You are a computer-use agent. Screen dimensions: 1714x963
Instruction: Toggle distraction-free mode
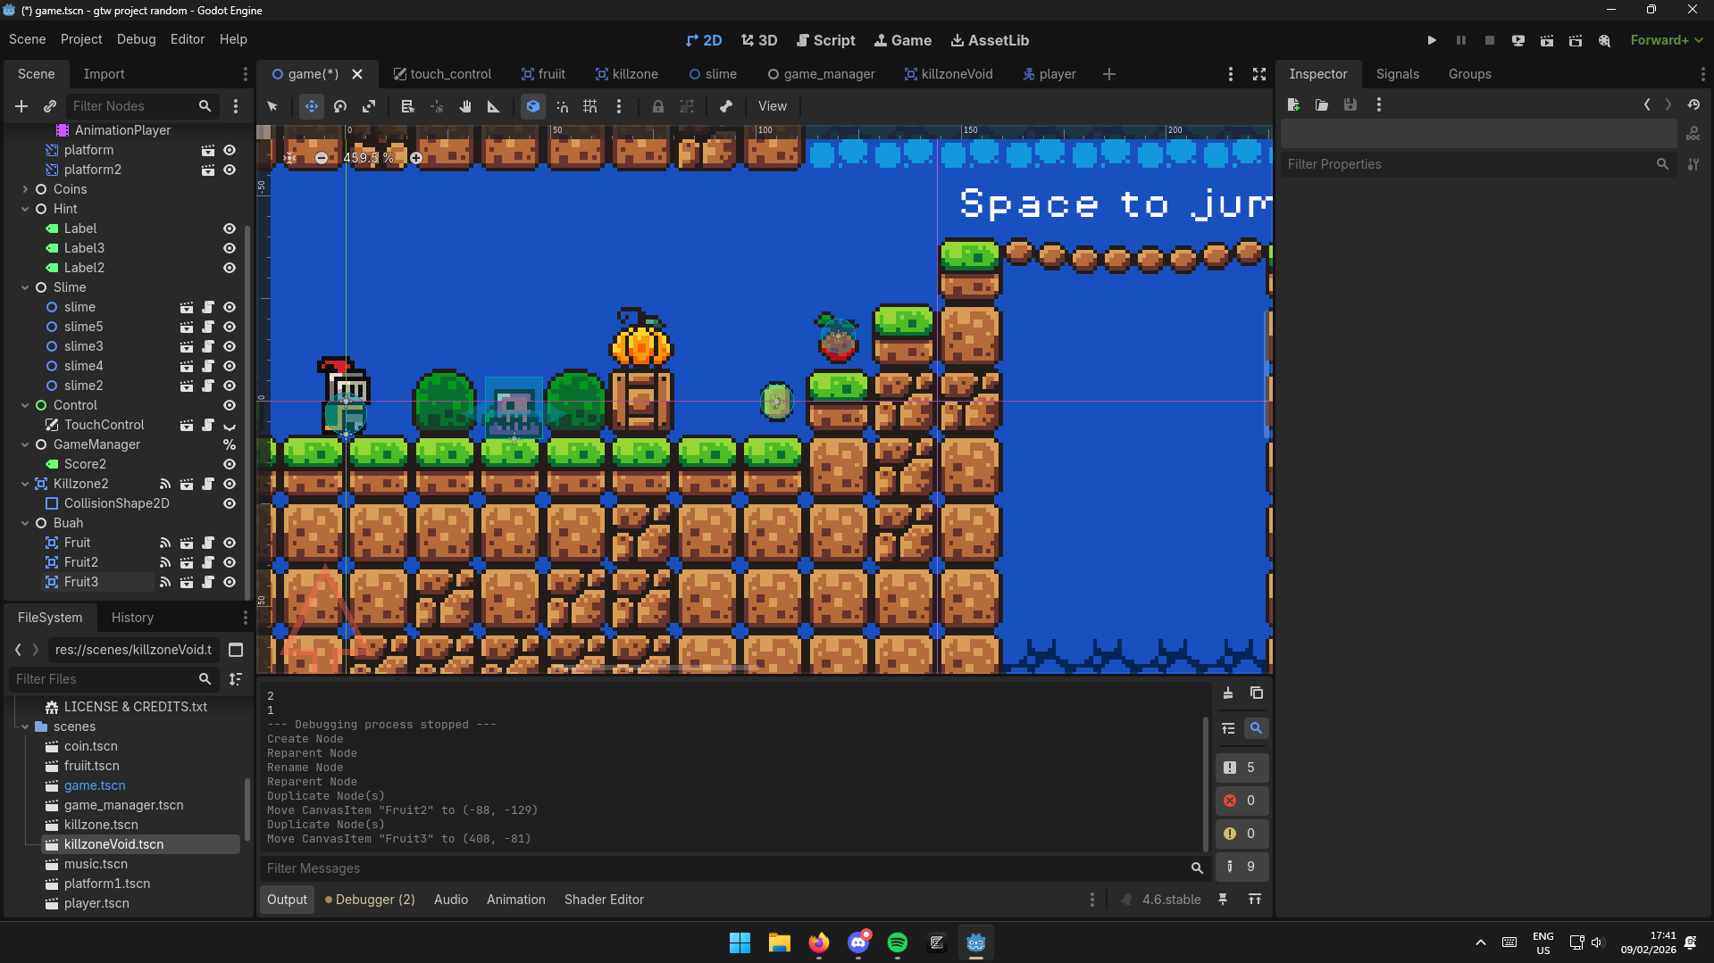[x=1259, y=74]
